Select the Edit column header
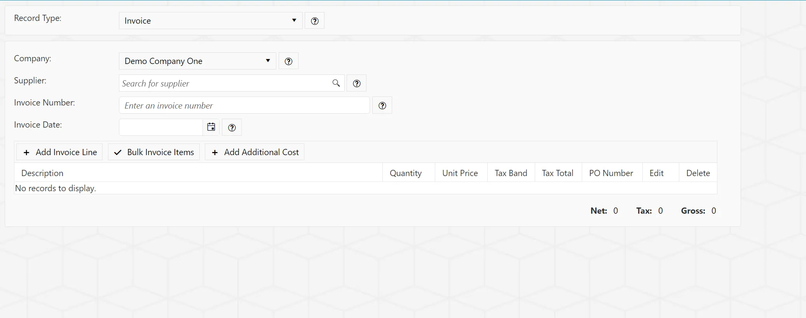Screen dimensions: 806x318 click(661, 173)
